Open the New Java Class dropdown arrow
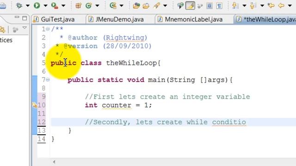The height and width of the screenshot is (166, 296). tap(98, 6)
